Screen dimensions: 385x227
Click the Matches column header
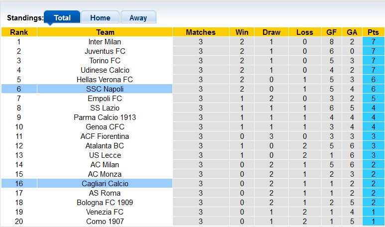201,32
